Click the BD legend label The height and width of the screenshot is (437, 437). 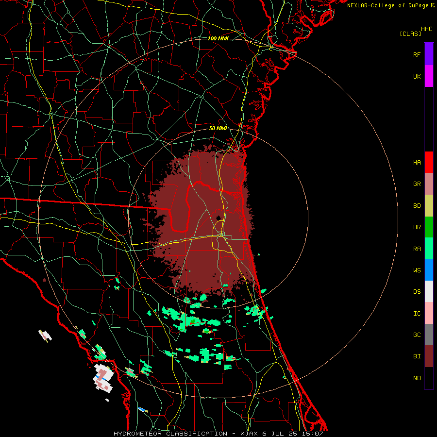coord(417,206)
